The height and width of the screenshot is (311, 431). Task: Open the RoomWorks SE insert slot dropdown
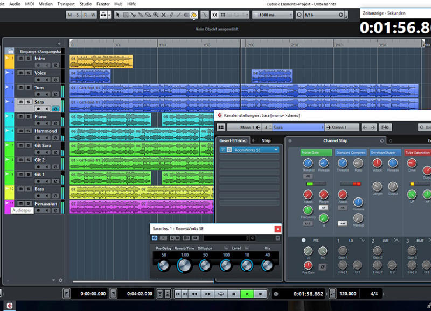(x=276, y=150)
